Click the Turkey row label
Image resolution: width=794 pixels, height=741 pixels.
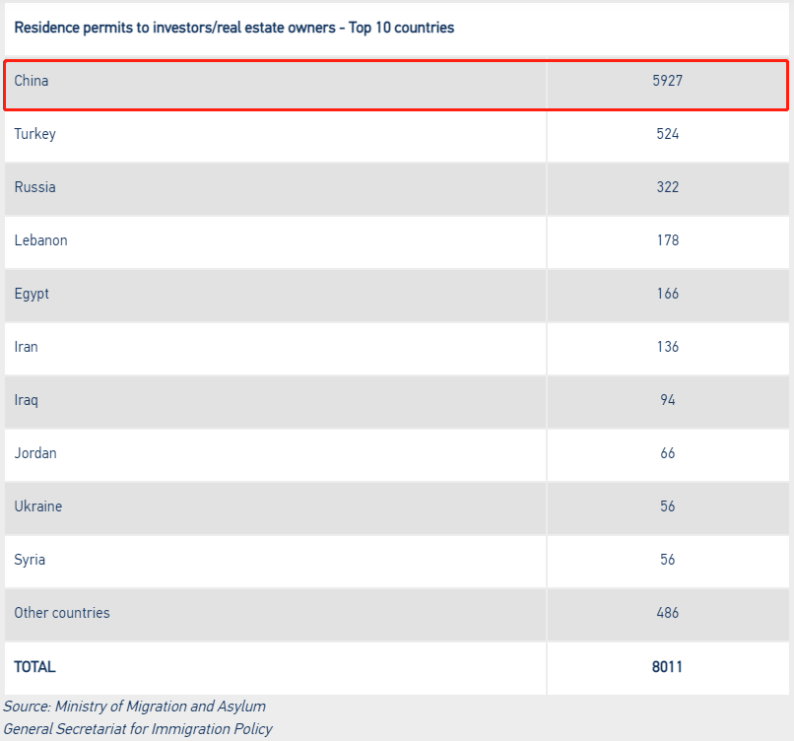pyautogui.click(x=34, y=134)
